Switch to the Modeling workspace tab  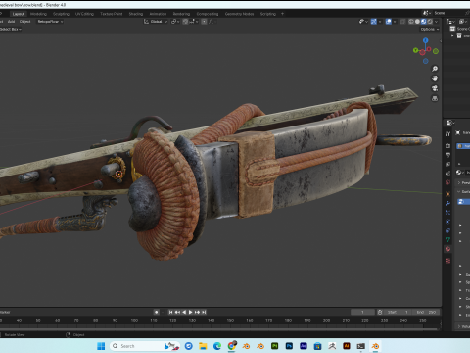pyautogui.click(x=38, y=14)
